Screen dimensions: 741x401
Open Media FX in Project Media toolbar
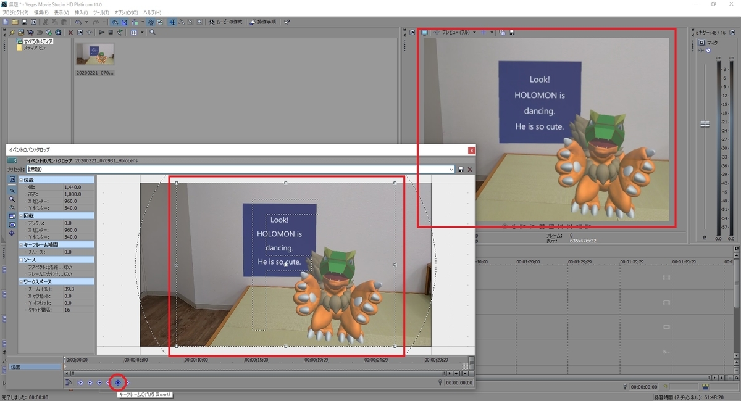90,32
